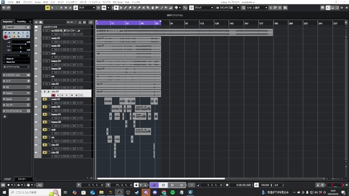Select the Zoom magnifier tool in toolbar
This screenshot has width=349, height=196.
click(x=148, y=8)
